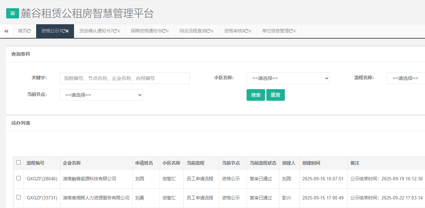This screenshot has width=425, height=208.
Task: Close the 发放确认通知书7 tab
Action: pyautogui.click(x=119, y=31)
